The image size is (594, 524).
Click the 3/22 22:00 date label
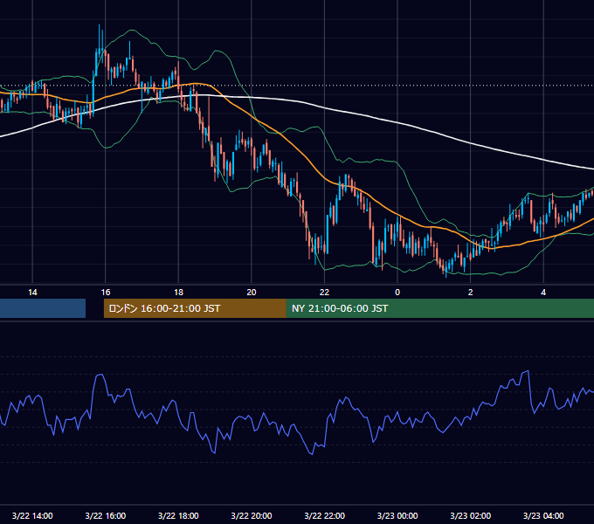324,515
